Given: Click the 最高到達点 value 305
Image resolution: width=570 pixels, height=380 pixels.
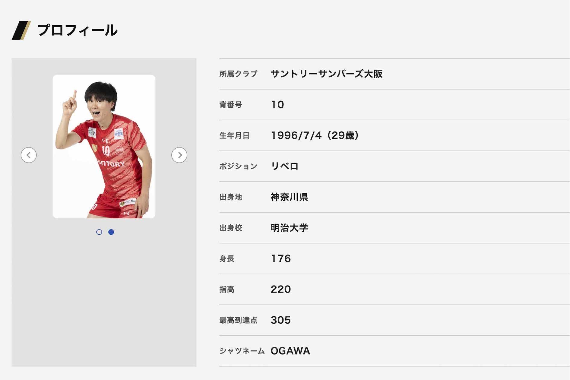Looking at the screenshot, I should [281, 320].
